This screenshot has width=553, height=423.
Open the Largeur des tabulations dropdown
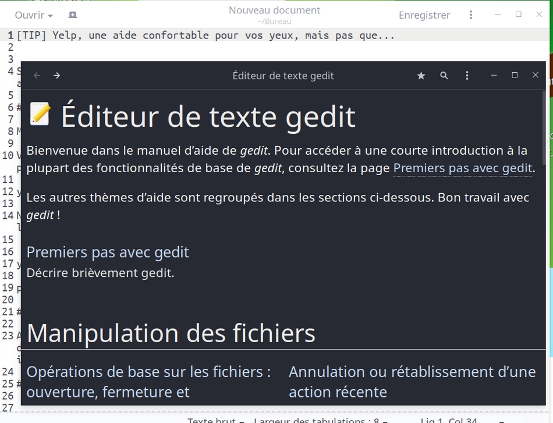point(320,420)
